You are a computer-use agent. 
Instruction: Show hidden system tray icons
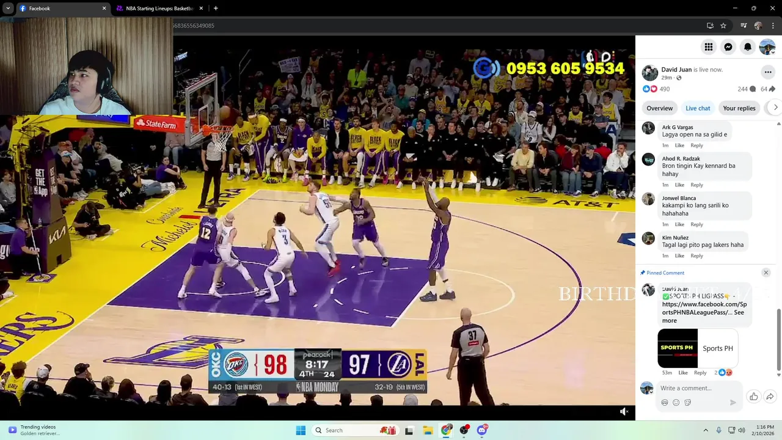(706, 430)
